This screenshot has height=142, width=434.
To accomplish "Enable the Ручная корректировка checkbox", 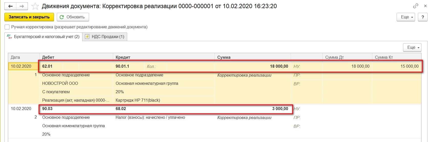I will 7,27.
